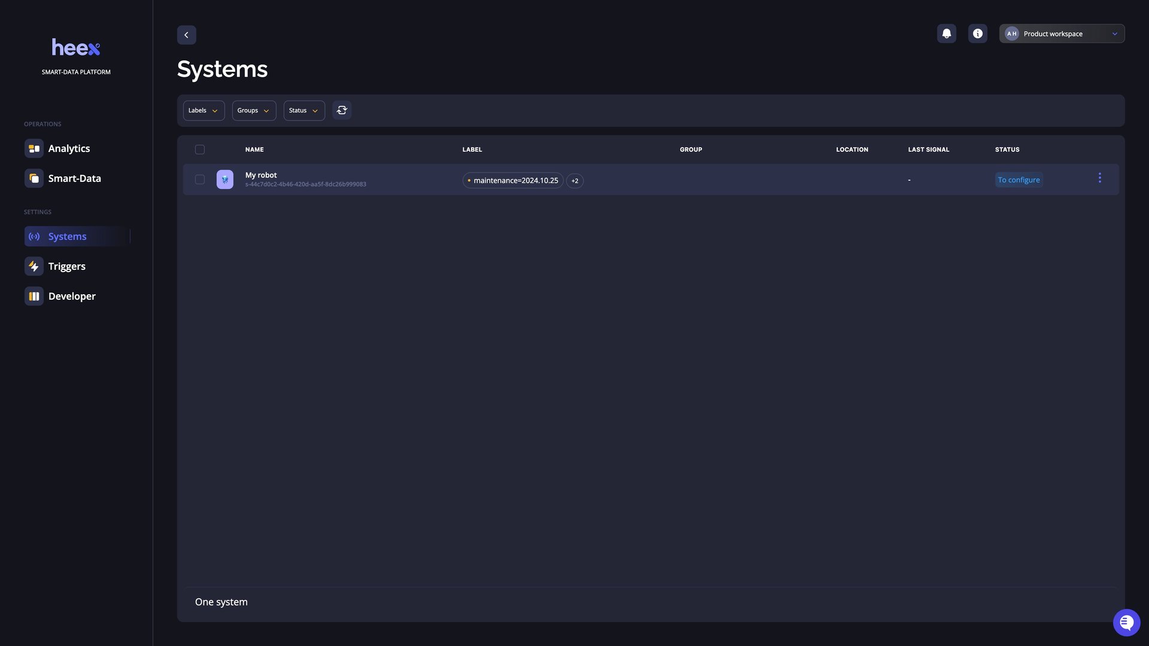Expand the Labels filter dropdown
The height and width of the screenshot is (646, 1149).
203,111
